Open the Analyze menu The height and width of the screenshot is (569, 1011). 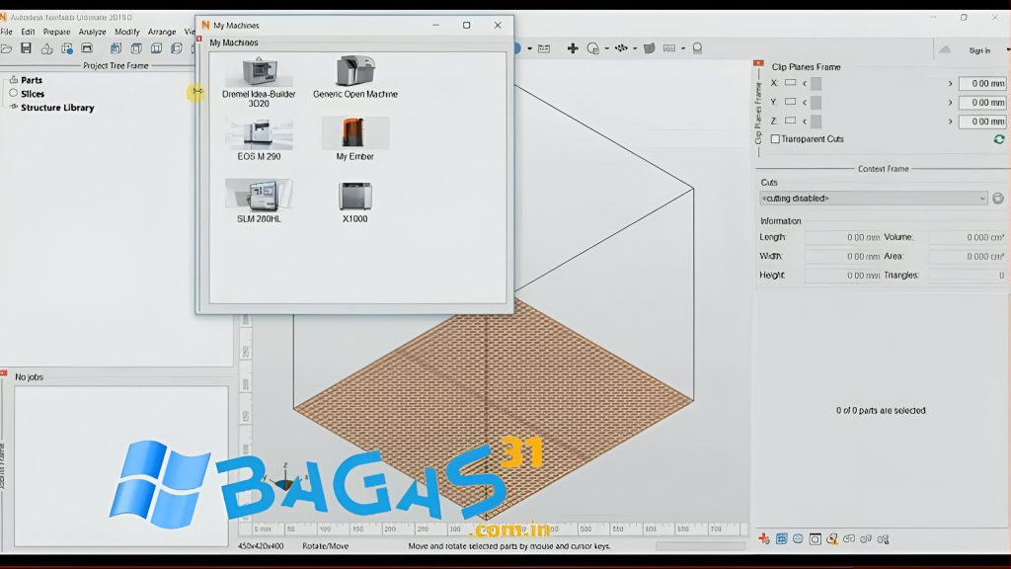click(92, 32)
